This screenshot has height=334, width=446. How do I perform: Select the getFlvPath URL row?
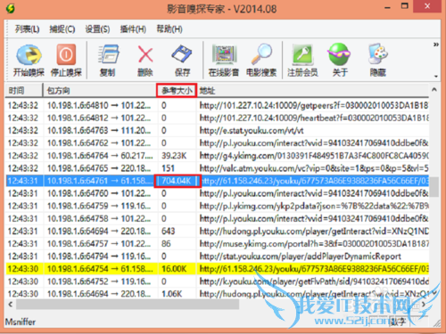click(x=217, y=281)
